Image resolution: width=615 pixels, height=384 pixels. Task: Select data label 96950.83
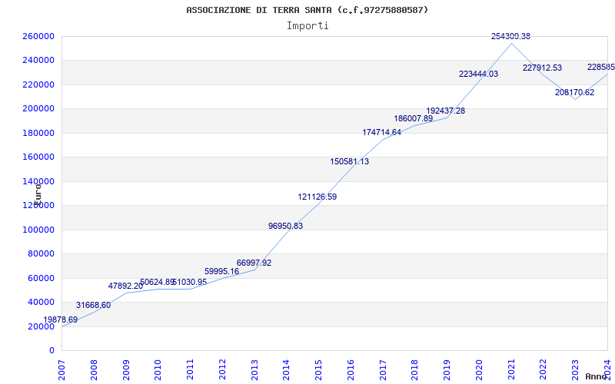(285, 226)
